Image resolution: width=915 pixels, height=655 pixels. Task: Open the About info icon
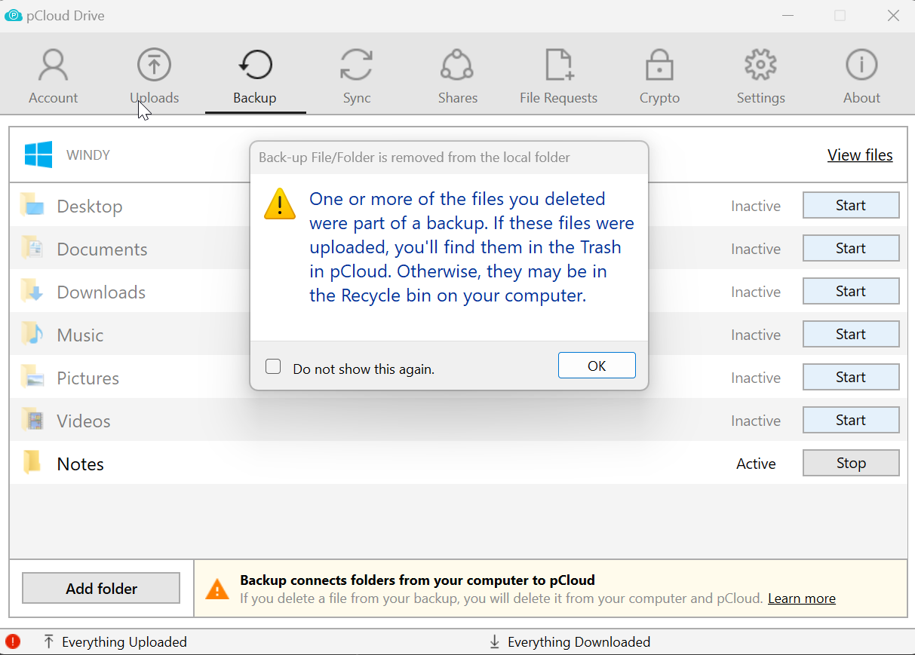coord(861,66)
